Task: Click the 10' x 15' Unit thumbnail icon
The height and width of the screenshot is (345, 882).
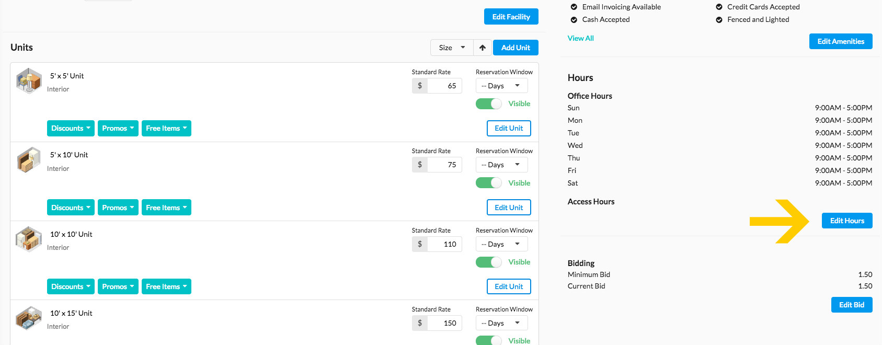Action: (x=29, y=318)
